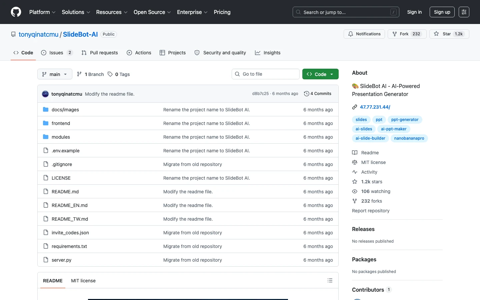The height and width of the screenshot is (300, 480).
Task: Click the LICENSE file icon
Action: pos(46,178)
